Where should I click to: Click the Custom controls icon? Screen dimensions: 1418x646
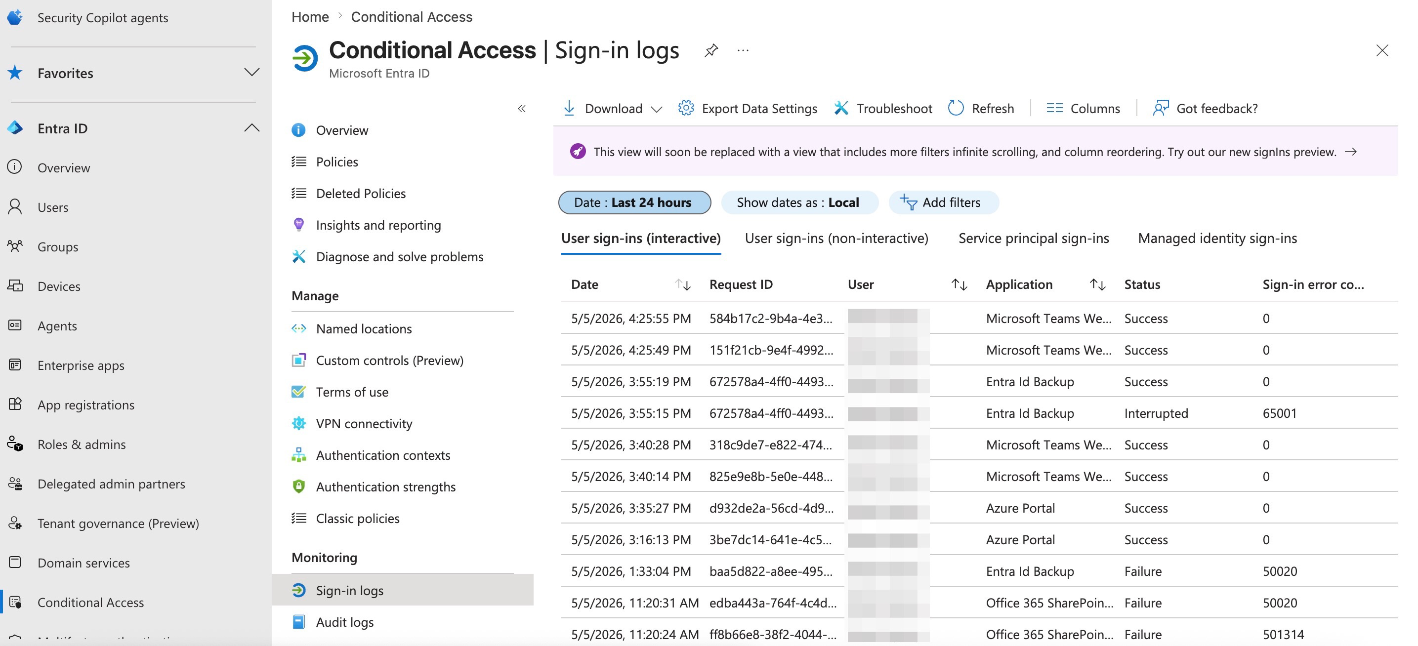click(x=298, y=360)
